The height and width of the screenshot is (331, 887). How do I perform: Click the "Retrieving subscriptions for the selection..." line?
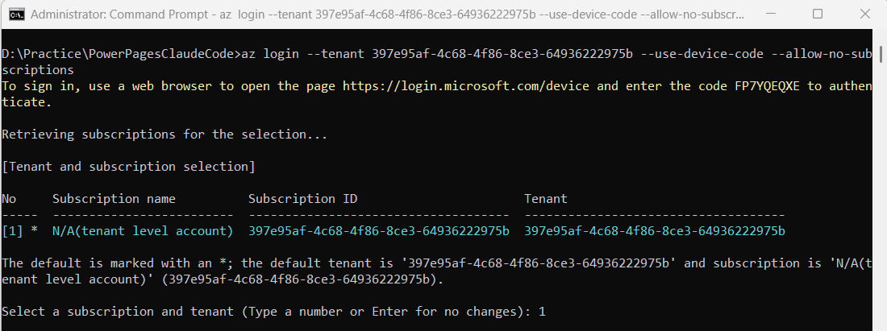[x=164, y=134]
